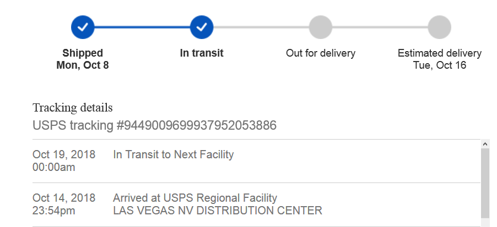Click LAS VEGAS NV DISTRIBUTION CENTER text
This screenshot has height=227, width=497.
click(x=218, y=211)
